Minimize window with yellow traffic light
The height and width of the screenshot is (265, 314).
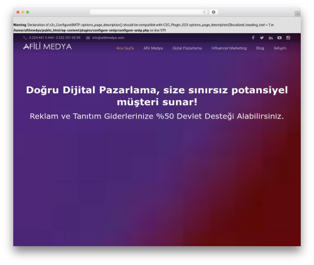23,13
